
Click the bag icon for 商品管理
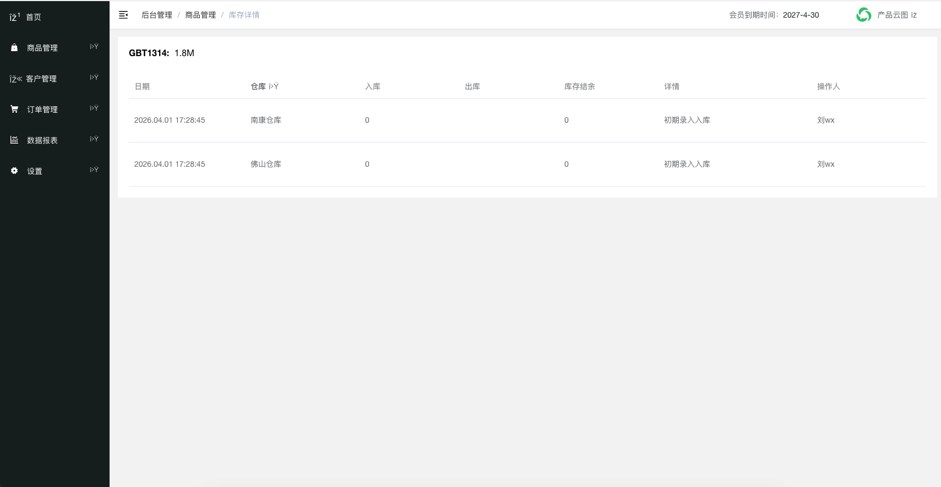[14, 48]
